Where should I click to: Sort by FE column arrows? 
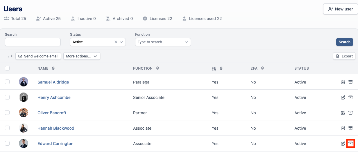point(221,68)
